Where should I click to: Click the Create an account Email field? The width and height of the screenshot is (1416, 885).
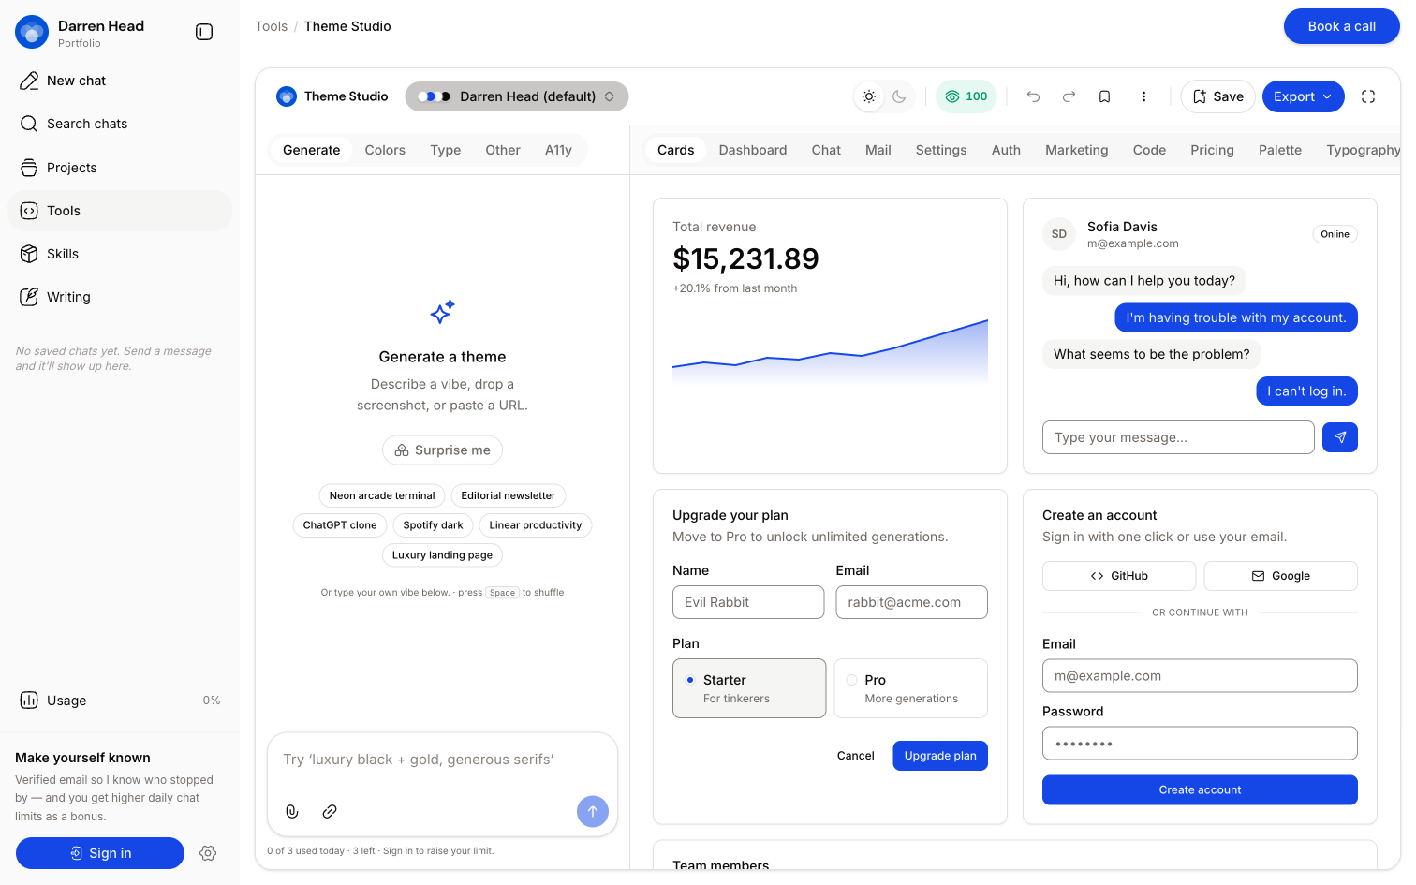click(1200, 676)
